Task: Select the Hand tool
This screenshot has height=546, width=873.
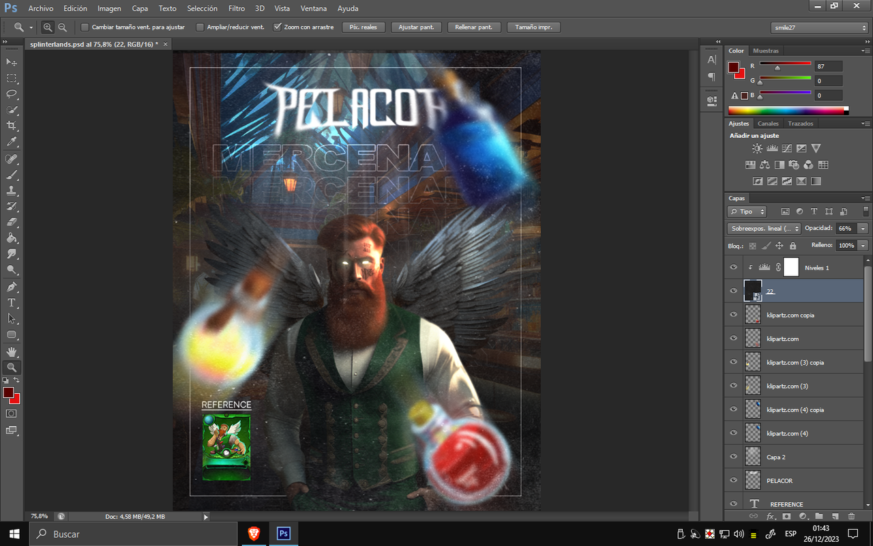Action: [12, 351]
